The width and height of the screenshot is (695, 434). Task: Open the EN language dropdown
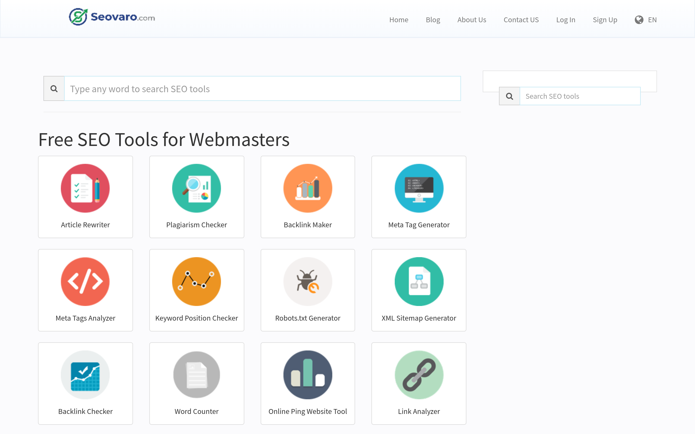pos(646,20)
